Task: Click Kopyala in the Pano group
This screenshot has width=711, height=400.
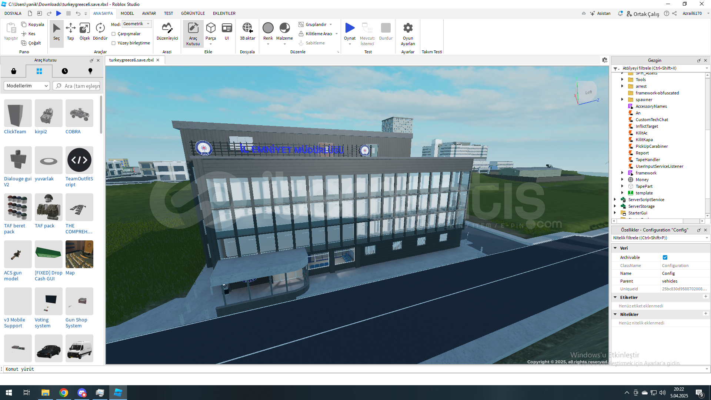Action: [x=33, y=24]
